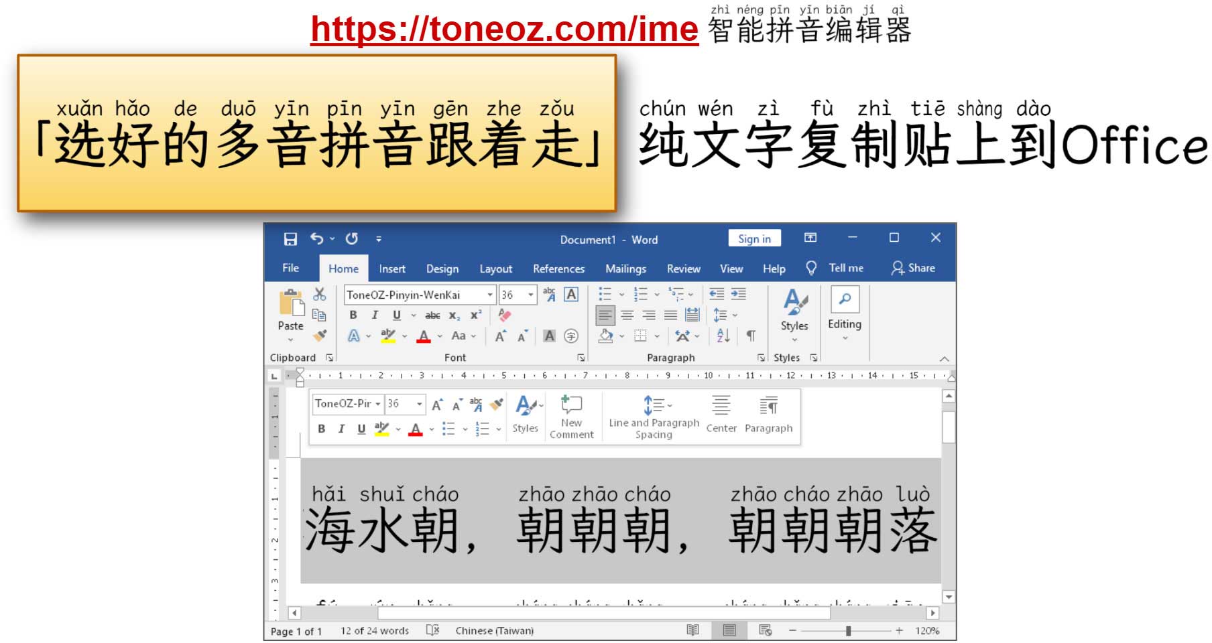Increase font size in ribbon Font group
This screenshot has height=643, width=1212.
point(500,336)
